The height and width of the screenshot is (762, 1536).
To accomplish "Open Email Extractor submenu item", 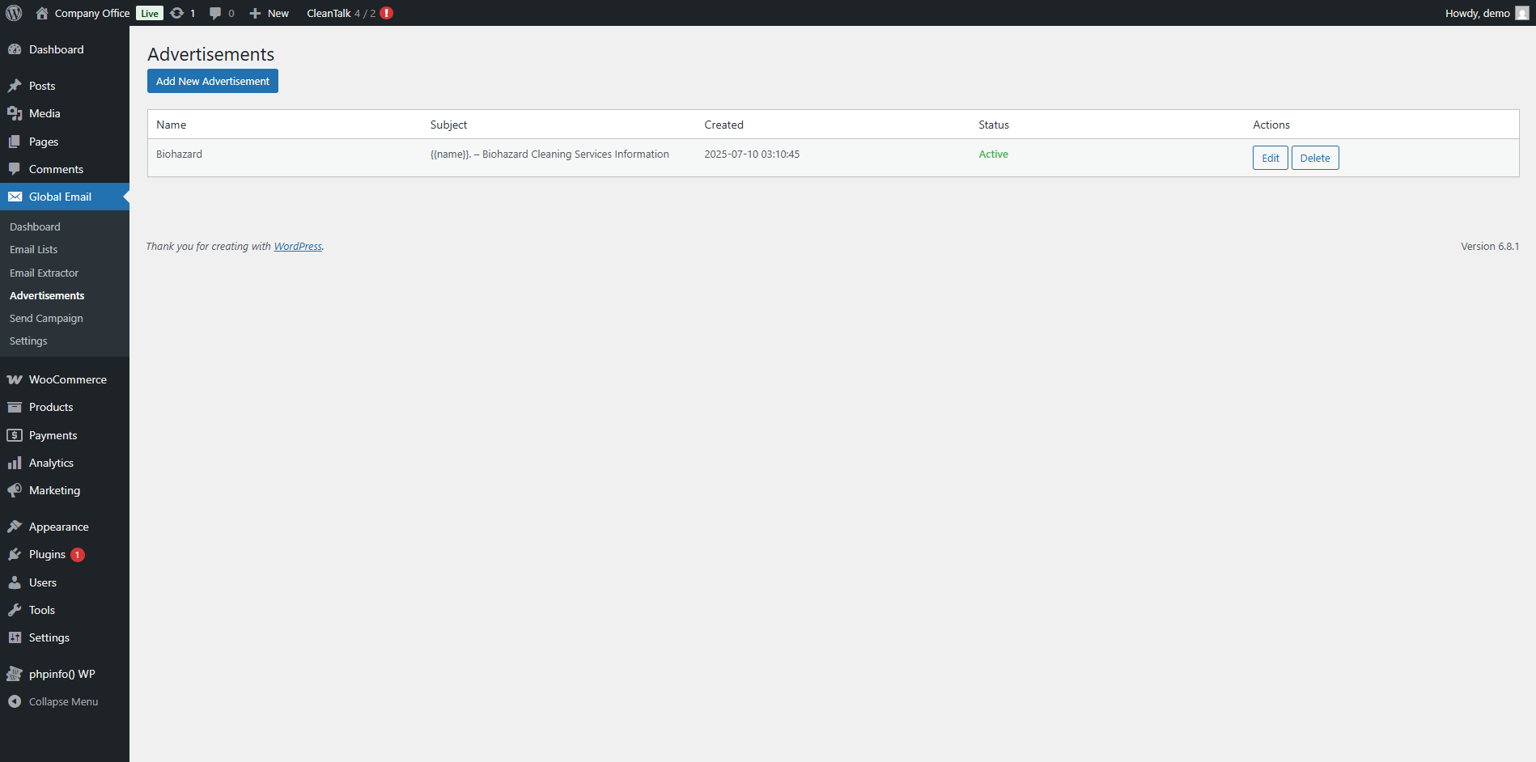I will click(44, 273).
